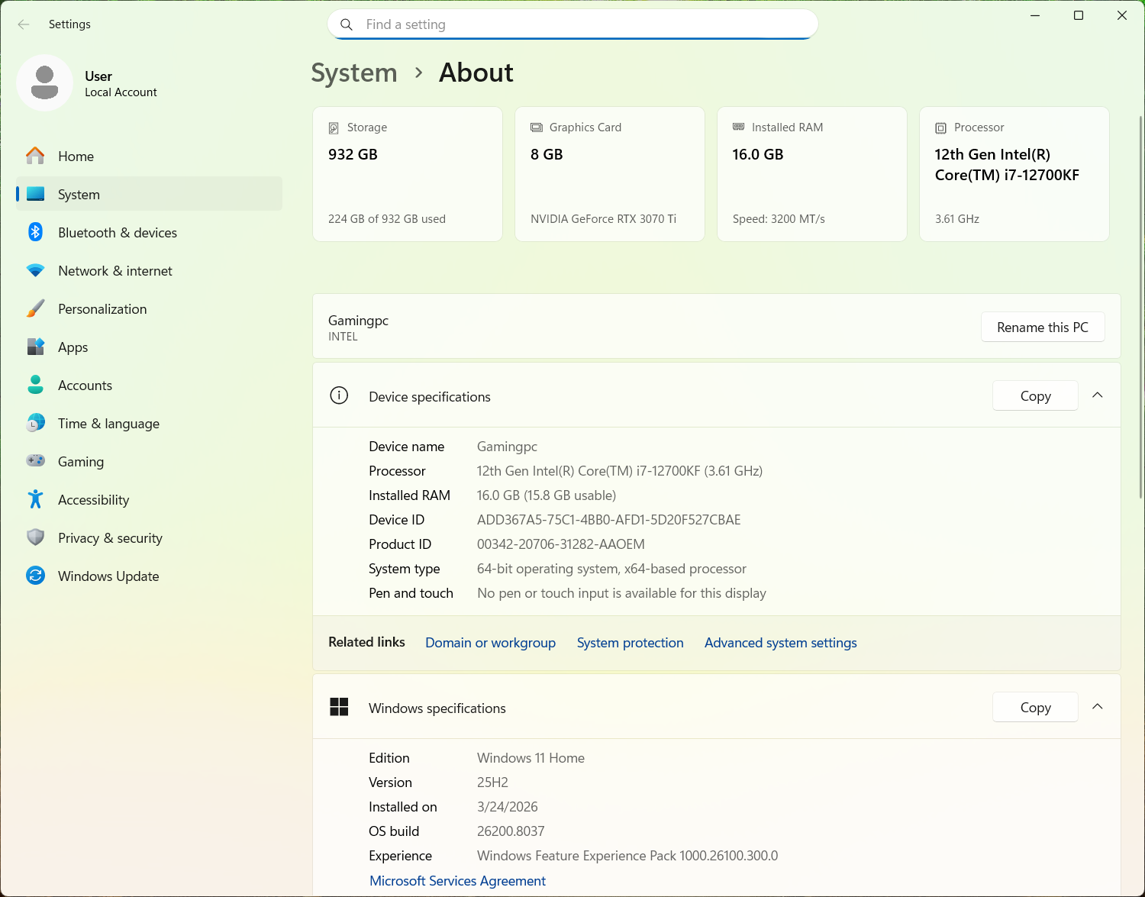Open the Advanced system settings link
The width and height of the screenshot is (1145, 897).
click(780, 643)
